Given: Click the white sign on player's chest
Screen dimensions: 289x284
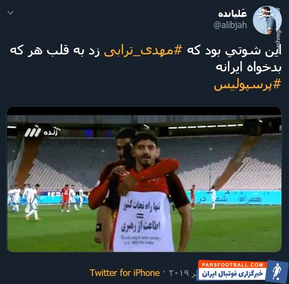Looking at the screenshot, I should coord(144,221).
